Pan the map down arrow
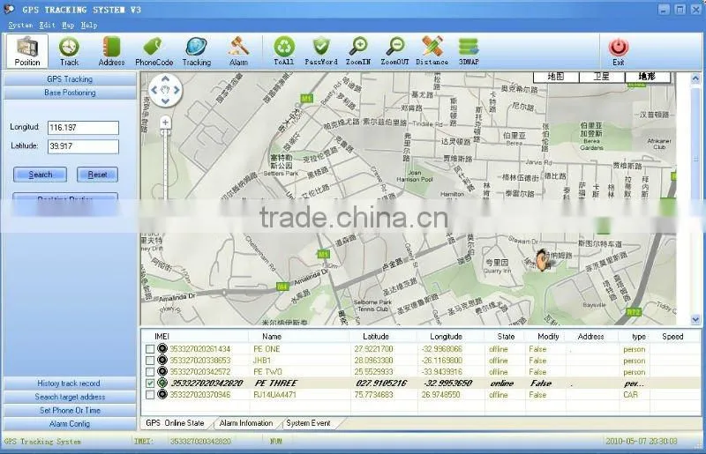Viewport: 706px width, 454px height. [x=165, y=101]
